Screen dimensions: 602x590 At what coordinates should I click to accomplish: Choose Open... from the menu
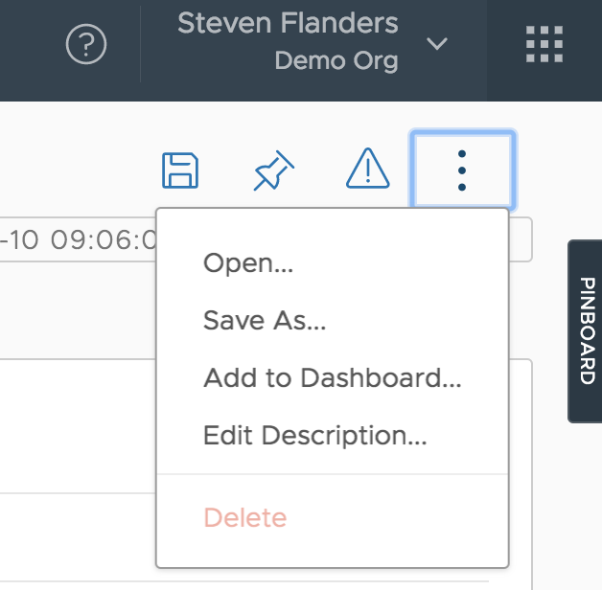(248, 263)
